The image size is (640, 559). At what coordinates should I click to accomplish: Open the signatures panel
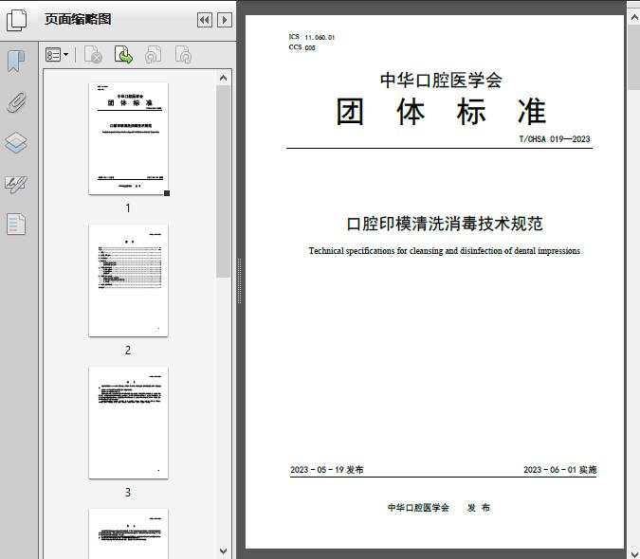[x=16, y=184]
